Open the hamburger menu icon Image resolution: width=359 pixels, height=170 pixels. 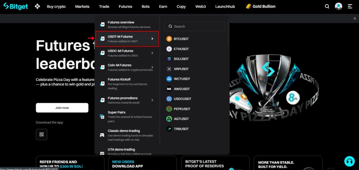[350, 6]
